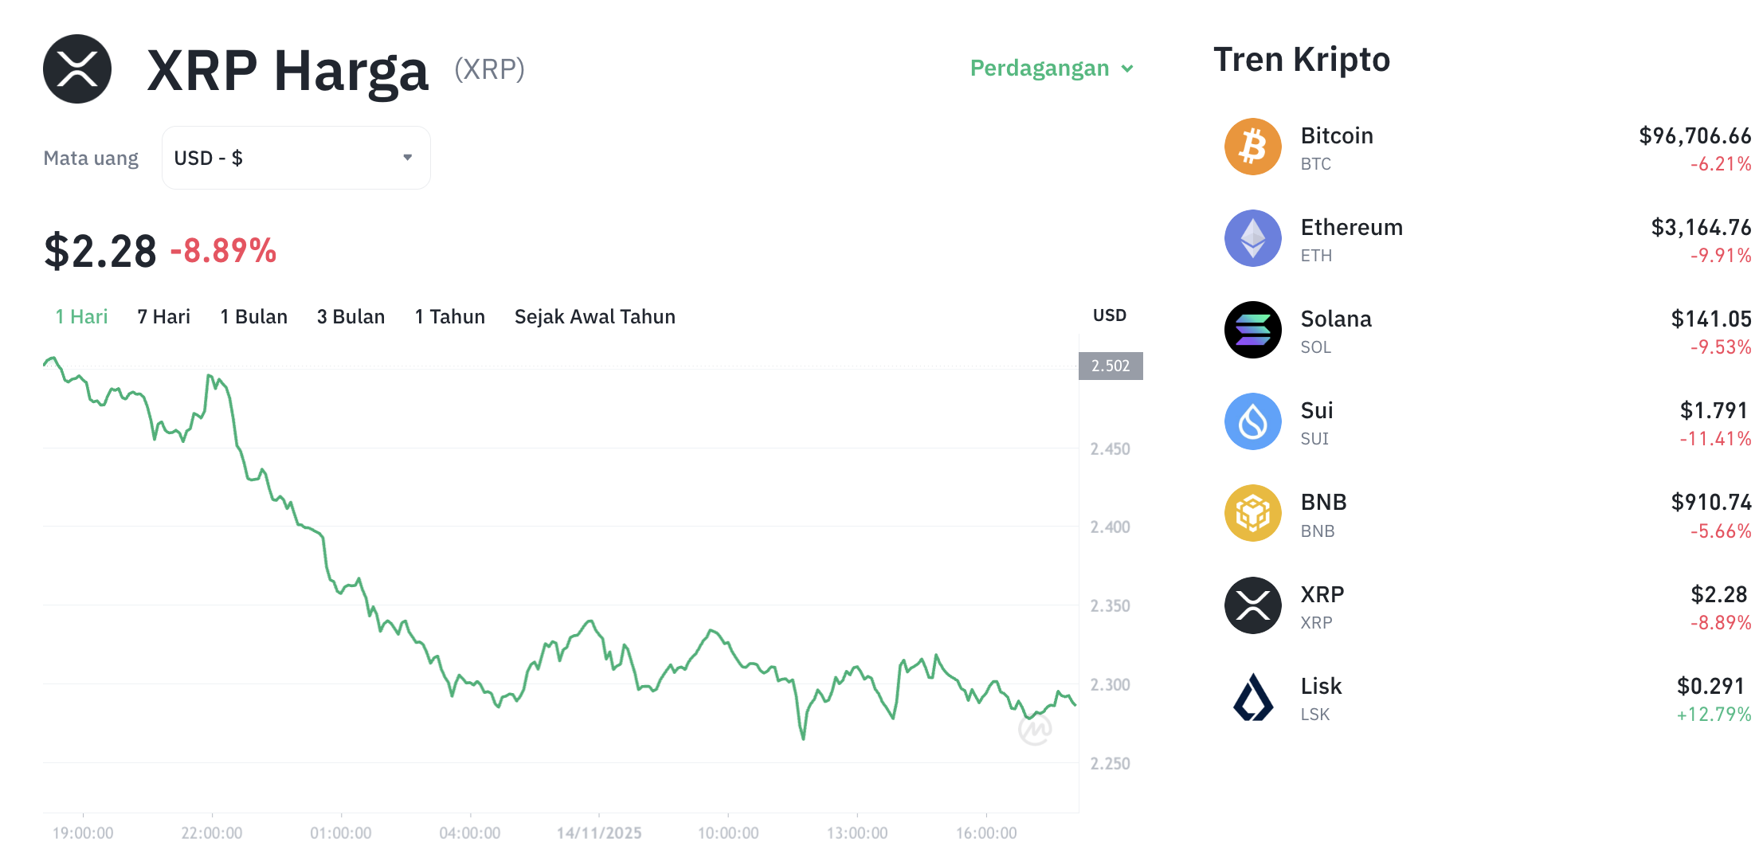Expand the Perdagangan chevron menu
1759x846 pixels.
[1128, 69]
